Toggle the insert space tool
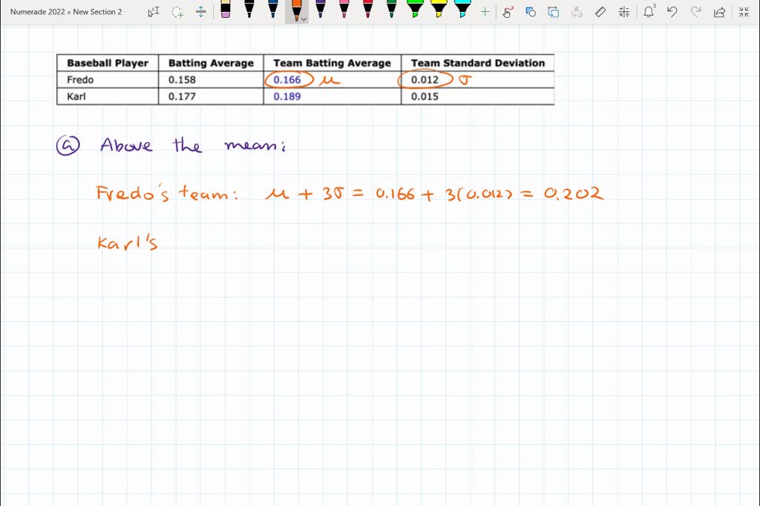Viewport: 760px width, 506px height. click(200, 12)
